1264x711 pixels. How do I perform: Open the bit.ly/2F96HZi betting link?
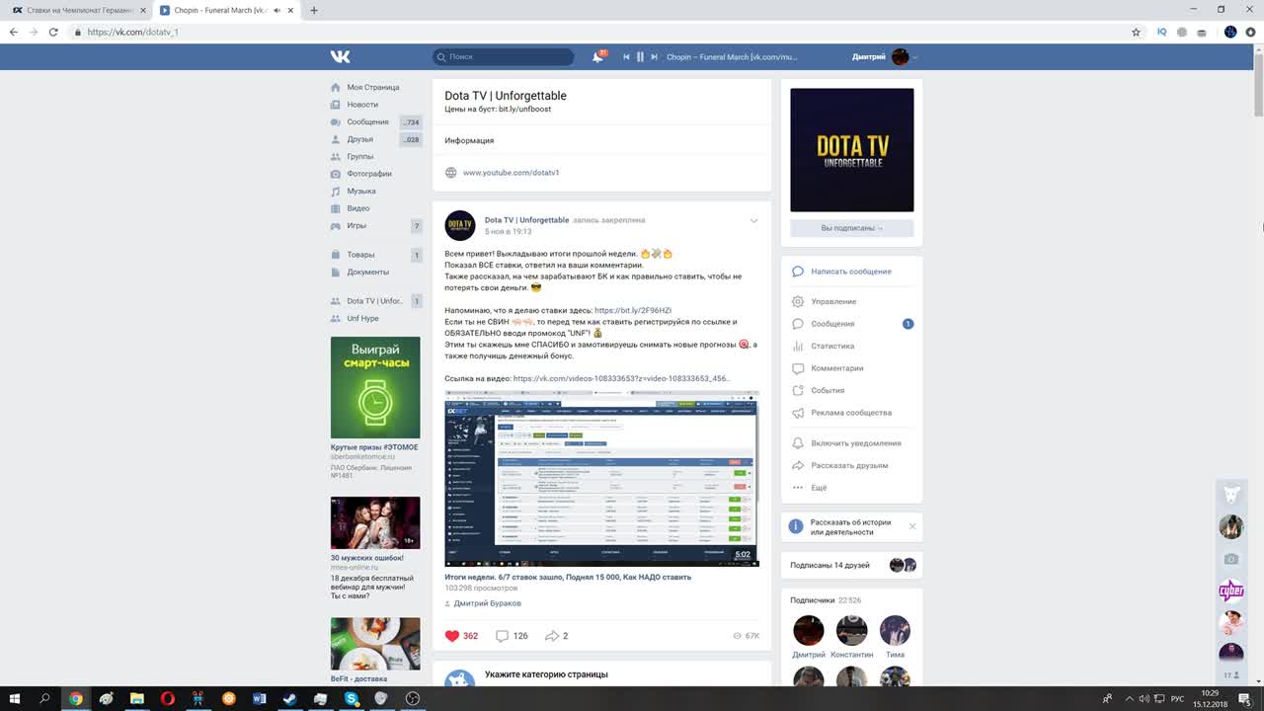pyautogui.click(x=633, y=310)
